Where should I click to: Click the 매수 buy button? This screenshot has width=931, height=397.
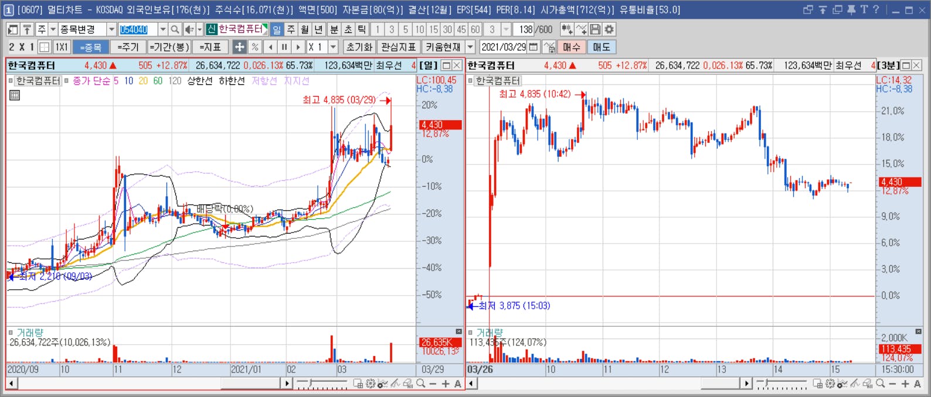pos(572,47)
